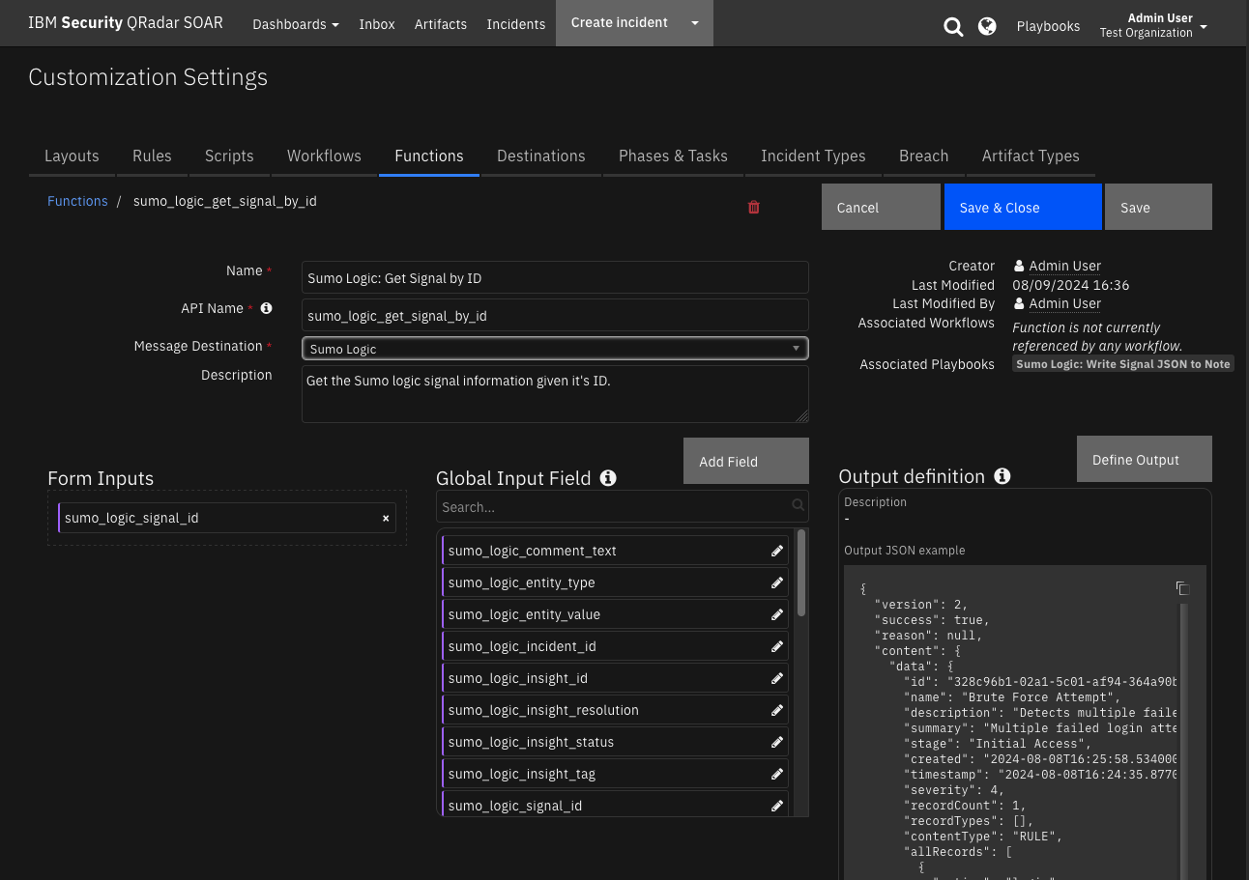Click the Save button
Screen dimensions: 1249x880
point(1158,207)
